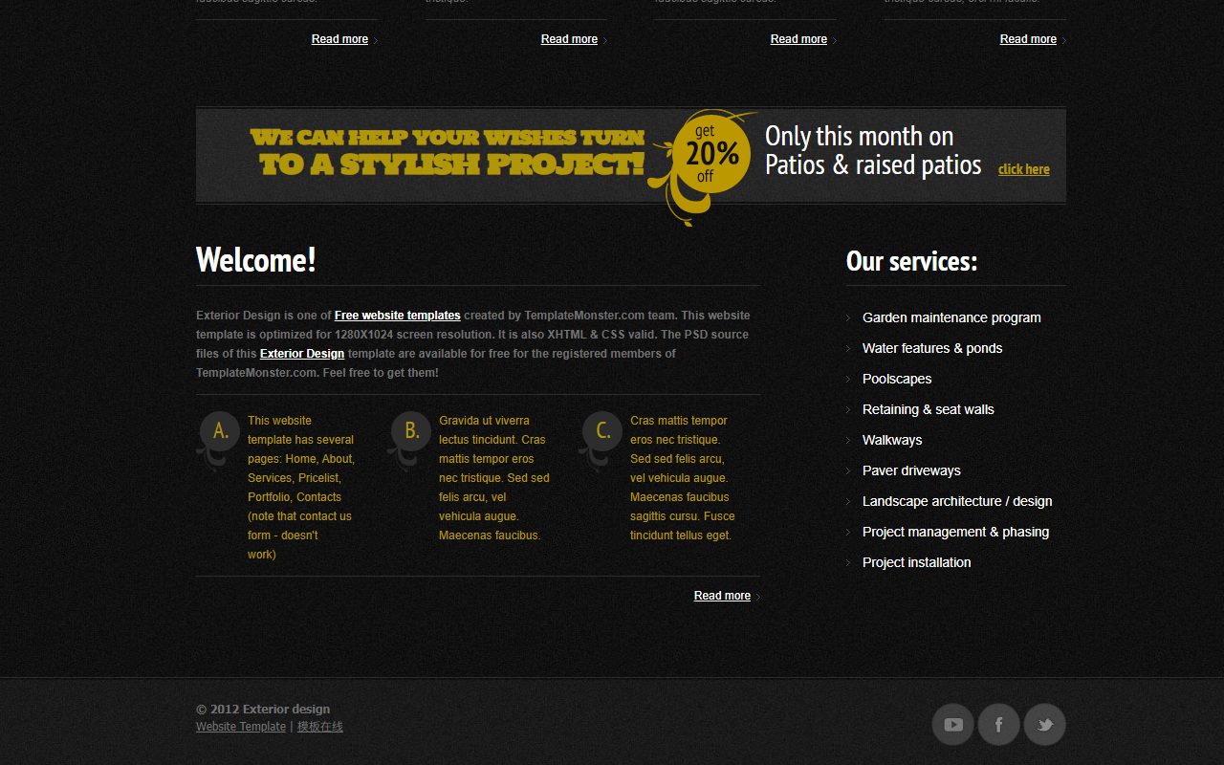This screenshot has height=765, width=1224.
Task: Click paragraph starting 'Cras mattis tempor'
Action: tap(683, 478)
